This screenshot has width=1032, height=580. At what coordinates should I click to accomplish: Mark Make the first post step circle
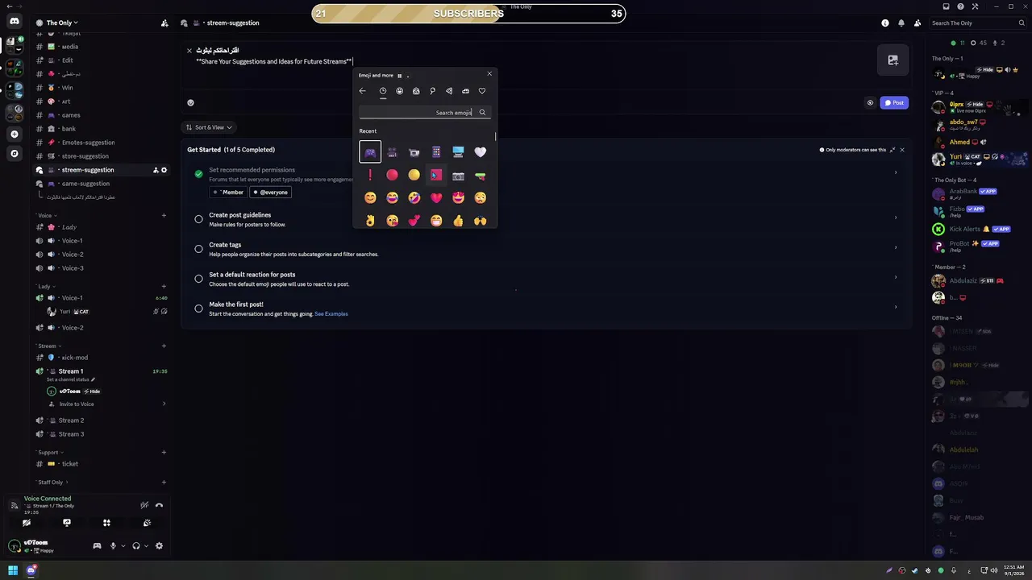point(198,309)
